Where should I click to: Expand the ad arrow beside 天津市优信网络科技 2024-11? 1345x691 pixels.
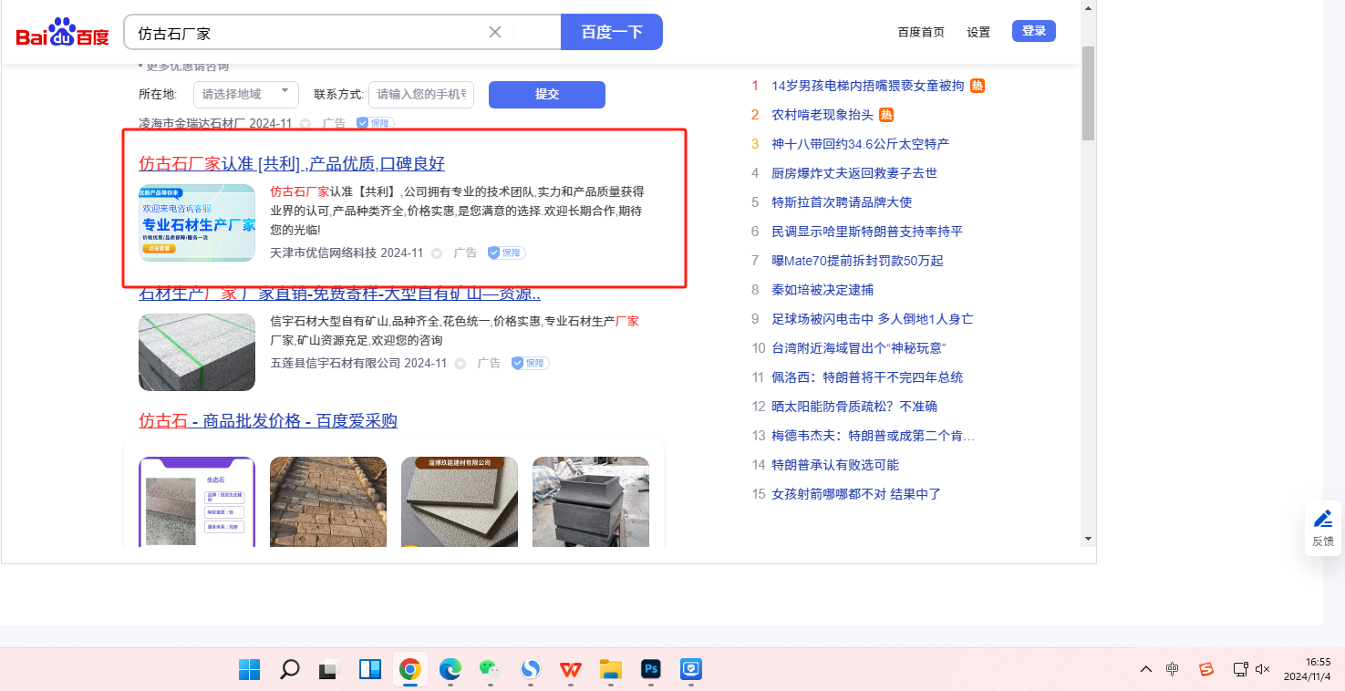click(x=436, y=253)
